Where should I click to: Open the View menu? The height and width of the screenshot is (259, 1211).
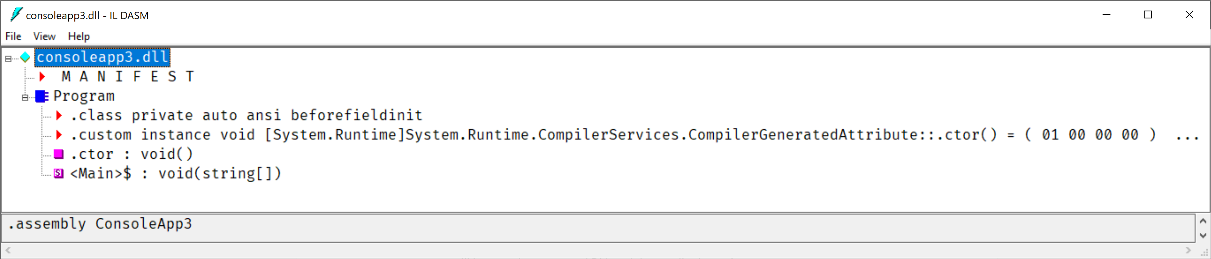pos(44,36)
